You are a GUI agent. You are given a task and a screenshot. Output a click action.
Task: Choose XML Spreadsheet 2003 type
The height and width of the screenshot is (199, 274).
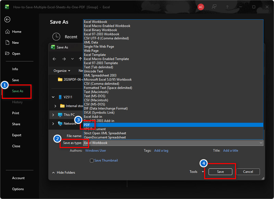click(173, 75)
